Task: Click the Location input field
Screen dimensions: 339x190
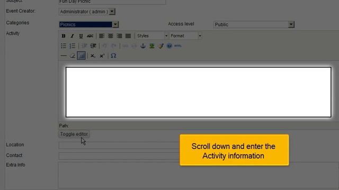Action: click(119, 145)
